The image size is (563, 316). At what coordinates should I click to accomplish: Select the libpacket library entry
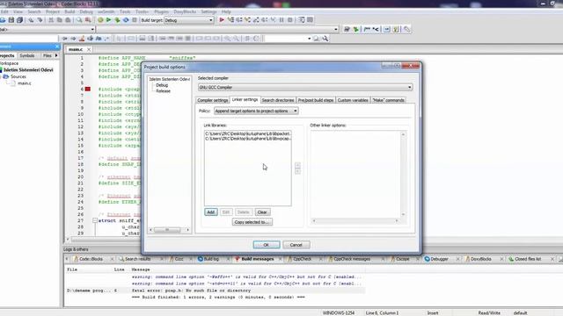248,133
